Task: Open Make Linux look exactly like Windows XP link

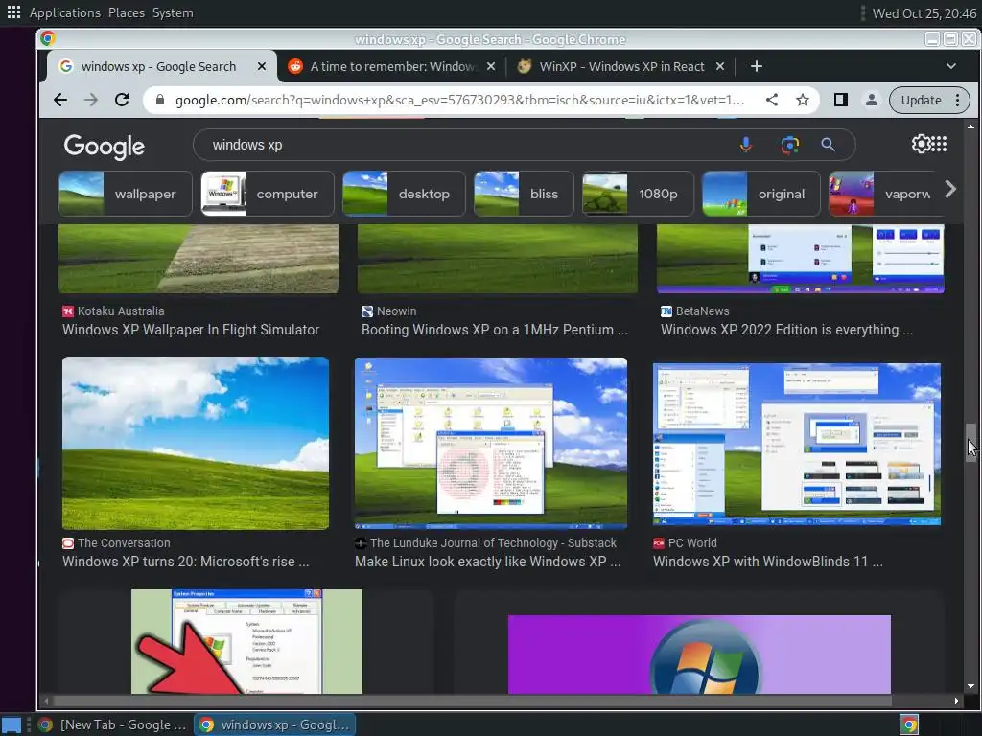Action: (488, 562)
